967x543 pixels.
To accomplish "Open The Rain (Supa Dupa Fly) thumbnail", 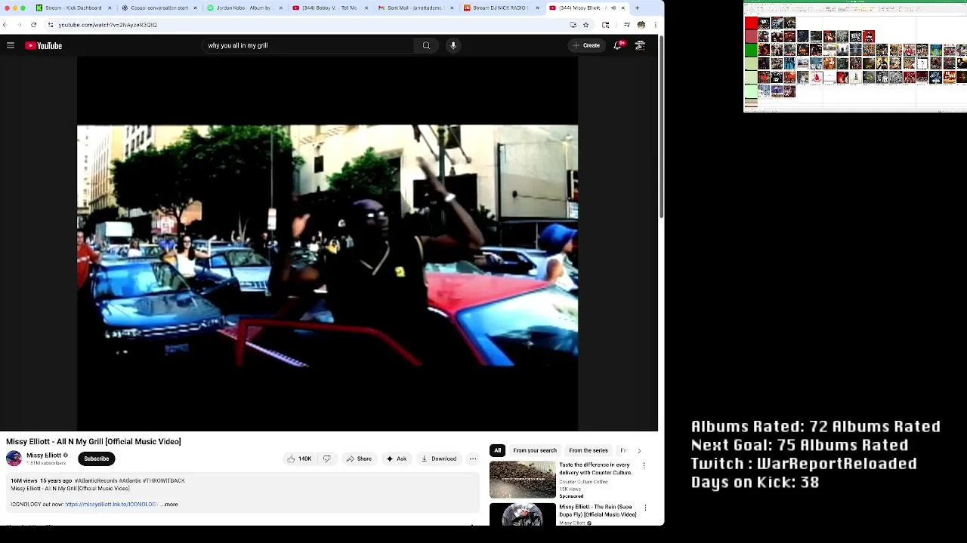I will (523, 514).
